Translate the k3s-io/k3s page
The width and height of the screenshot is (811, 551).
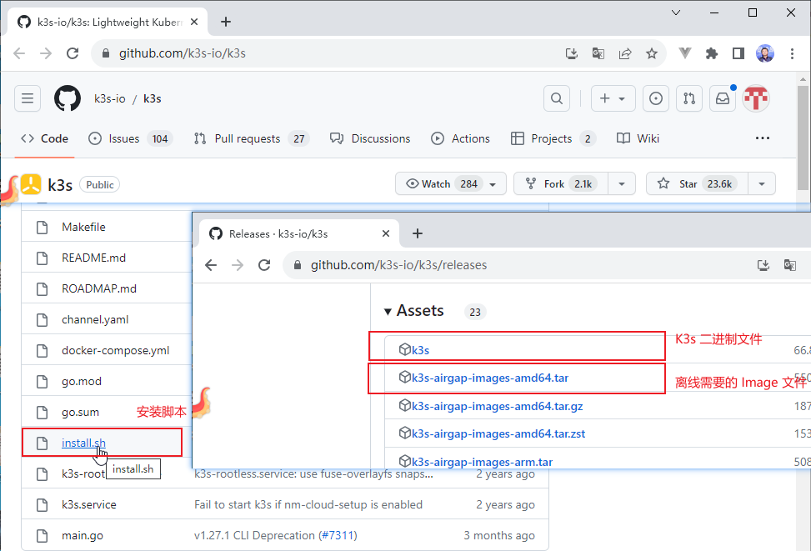click(598, 53)
